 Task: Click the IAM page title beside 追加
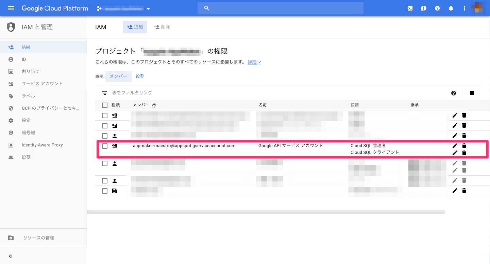(101, 27)
